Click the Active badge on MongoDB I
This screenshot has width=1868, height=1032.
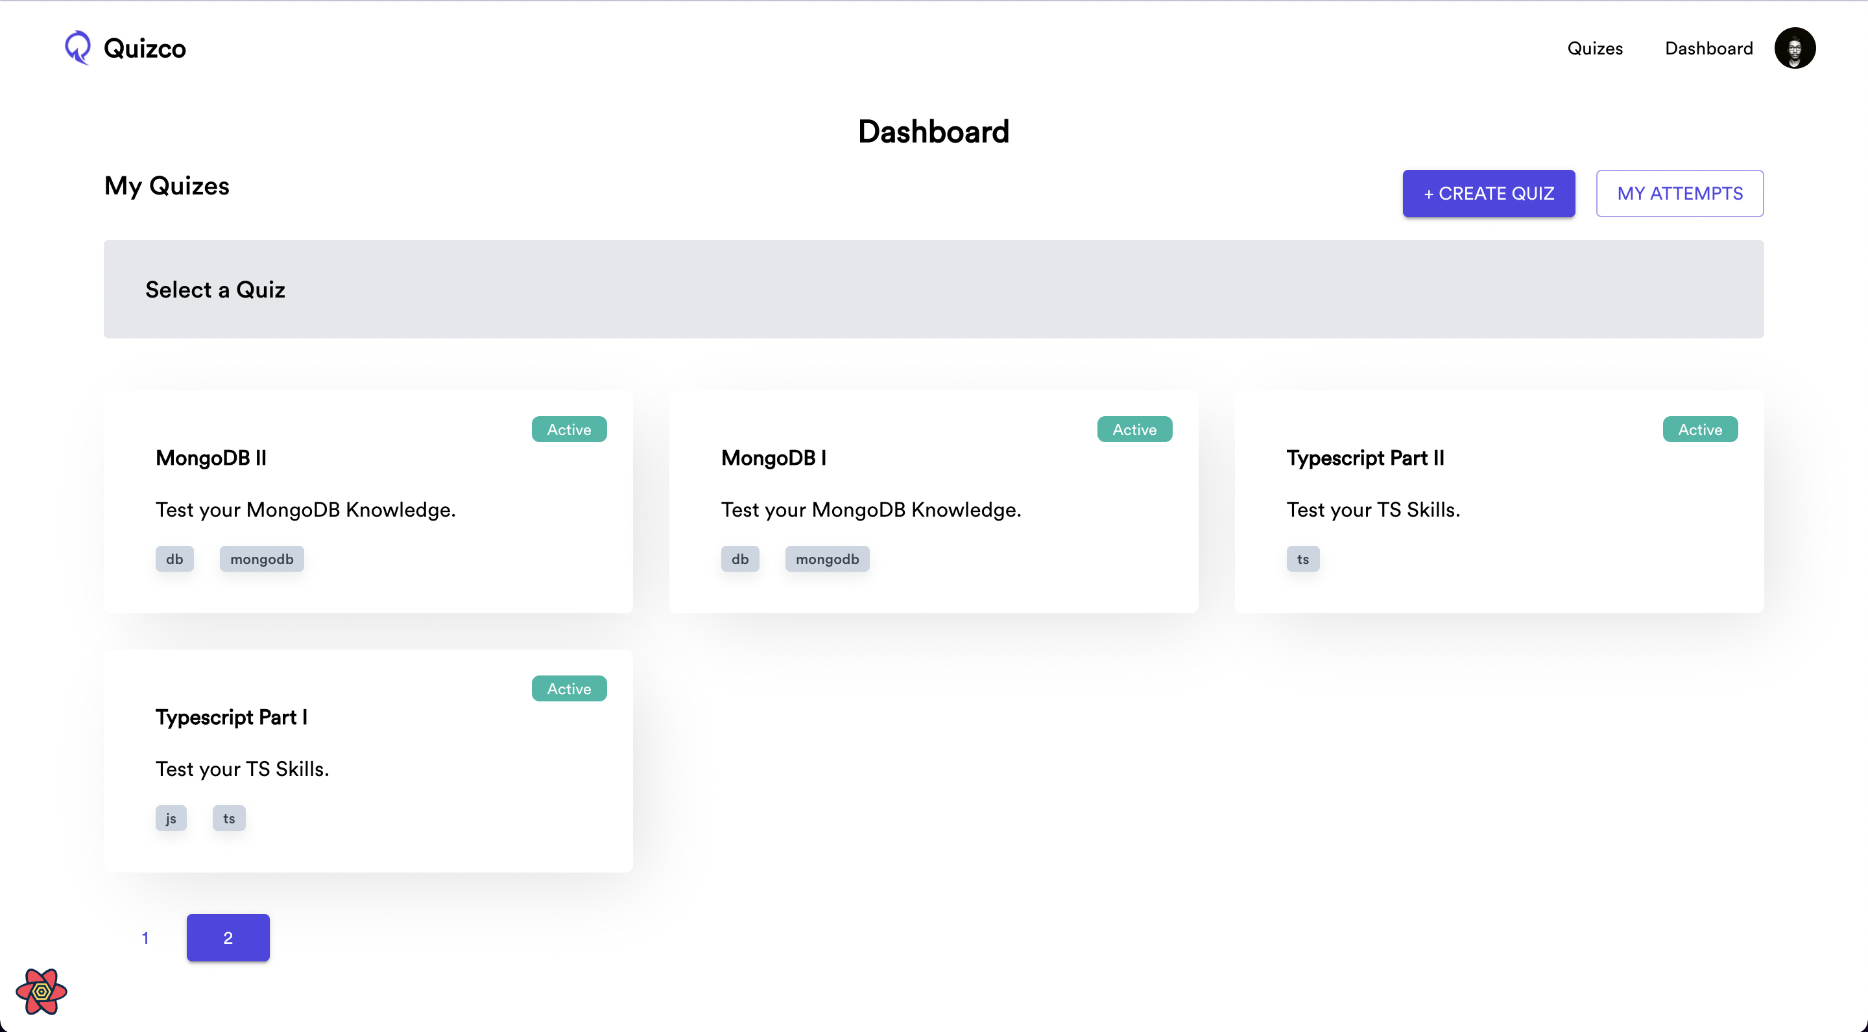tap(1134, 429)
